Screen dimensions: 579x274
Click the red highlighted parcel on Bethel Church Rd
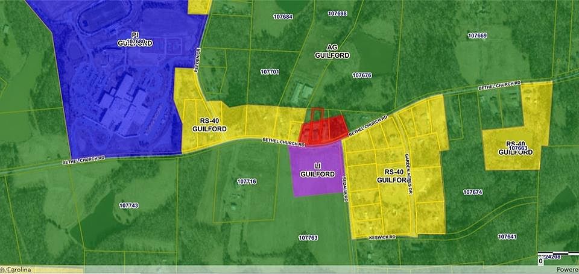324,129
